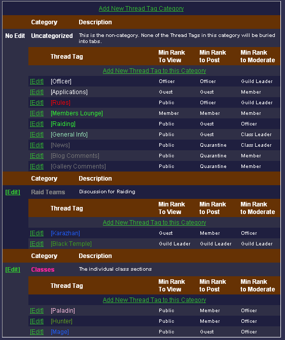The width and height of the screenshot is (285, 340).
Task: Edit the red [Rules] thread tag
Action: [37, 103]
